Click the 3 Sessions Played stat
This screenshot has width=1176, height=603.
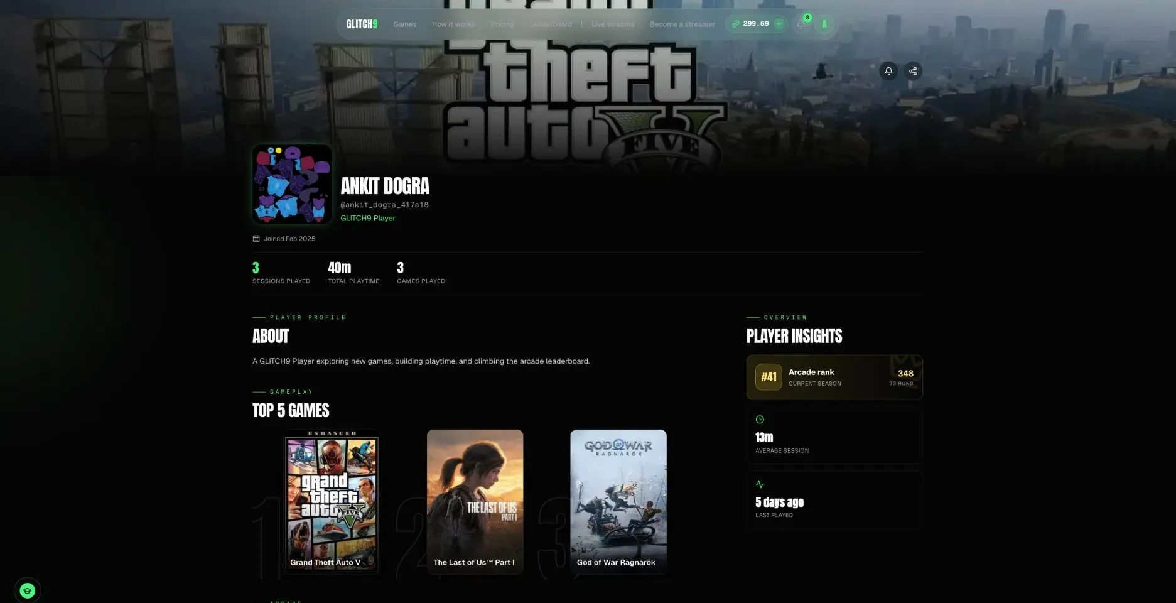pos(281,273)
